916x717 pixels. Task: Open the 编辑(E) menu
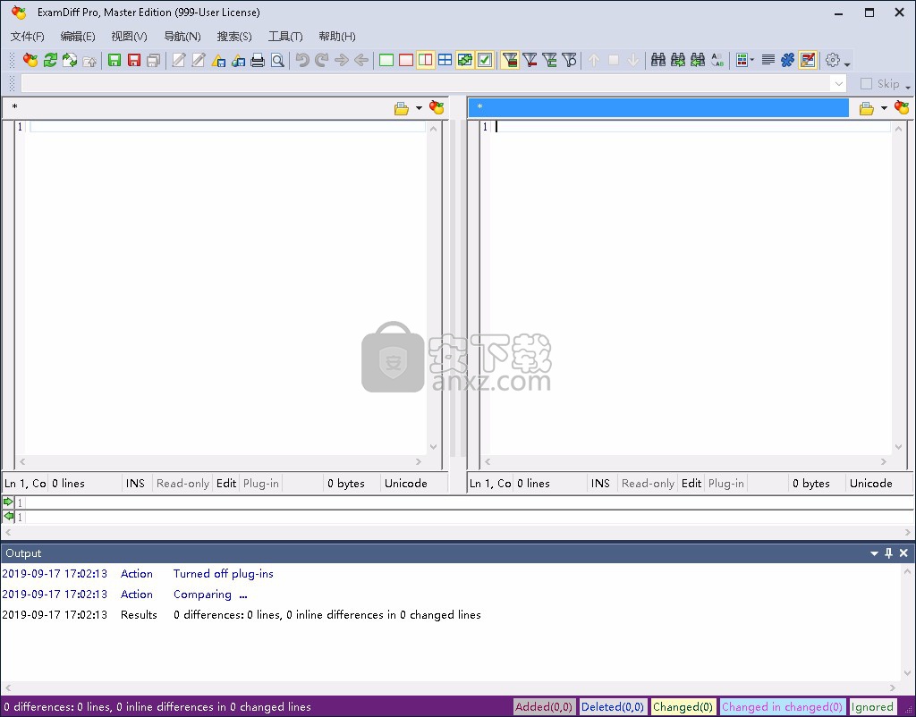coord(78,36)
